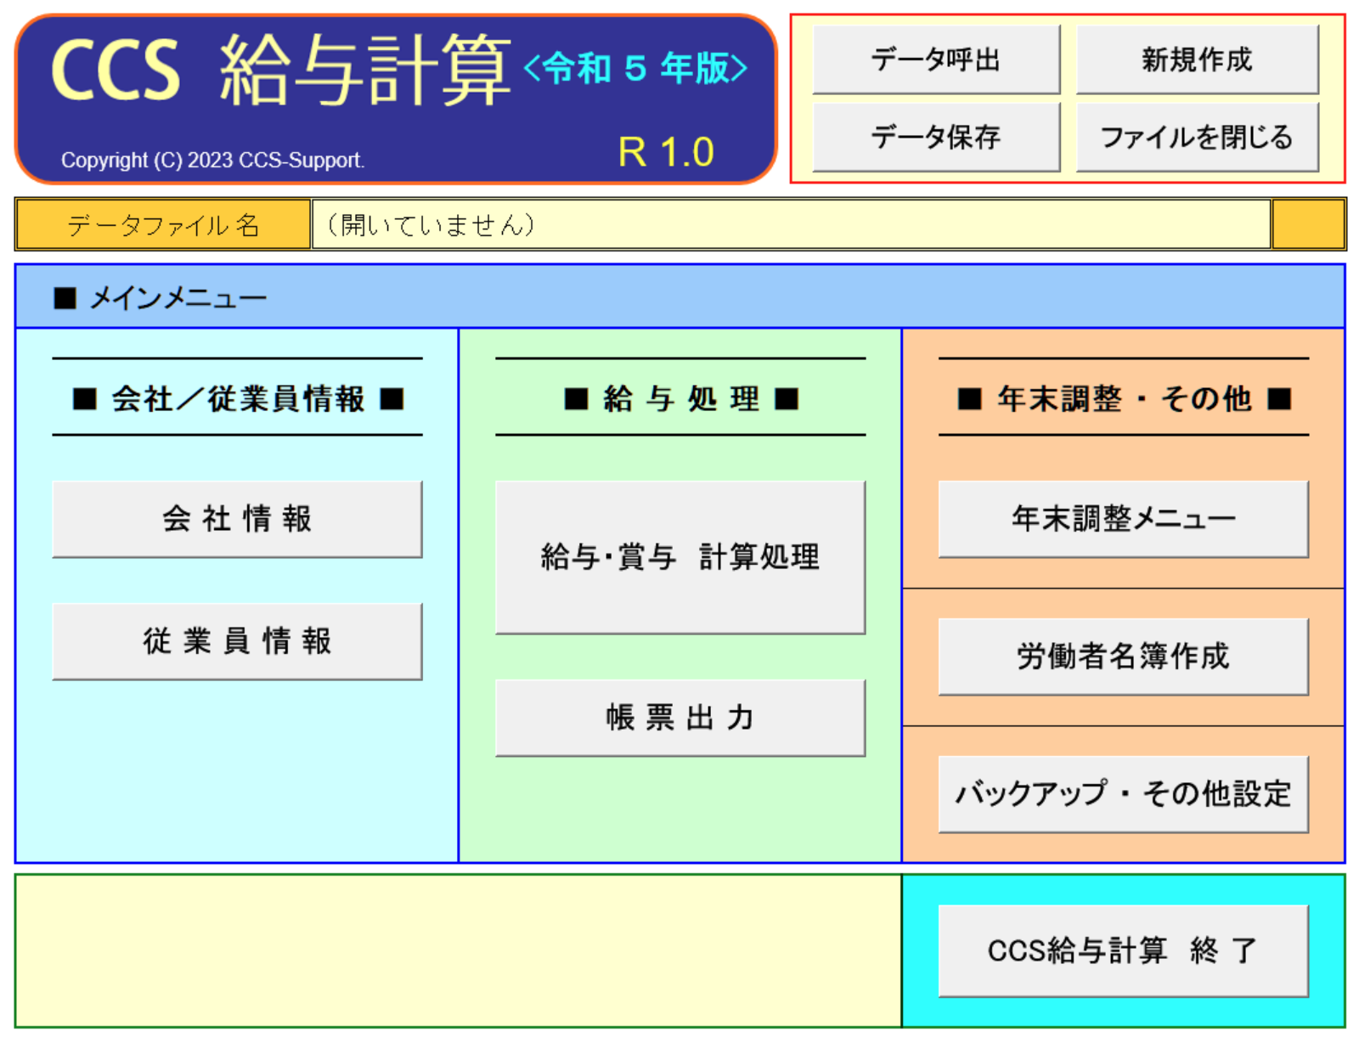Open the 年末調整メニュー
The width and height of the screenshot is (1359, 1043).
coord(1123,519)
